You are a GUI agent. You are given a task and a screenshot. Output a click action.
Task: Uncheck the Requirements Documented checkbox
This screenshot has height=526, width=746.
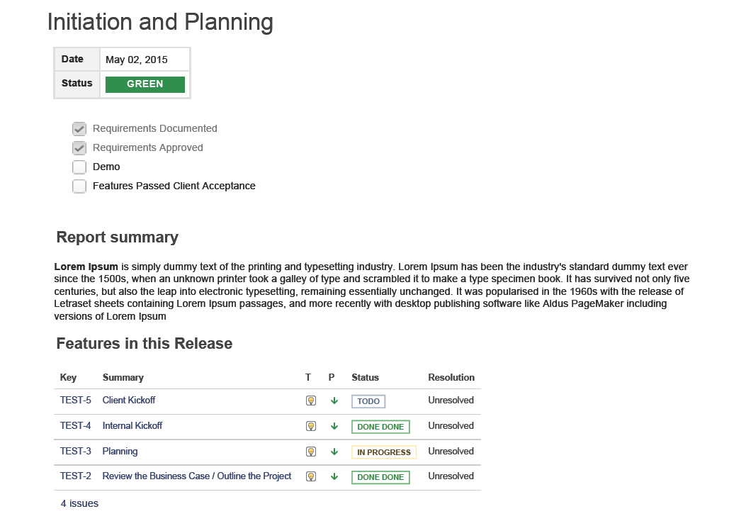pos(79,129)
